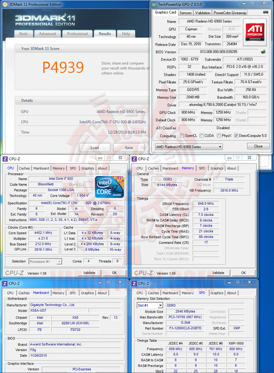
Task: Click the Code Name value Bloomfield
Action: [x=46, y=184]
